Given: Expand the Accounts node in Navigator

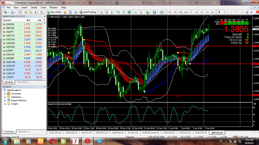Looking at the screenshot, I should tap(5, 94).
